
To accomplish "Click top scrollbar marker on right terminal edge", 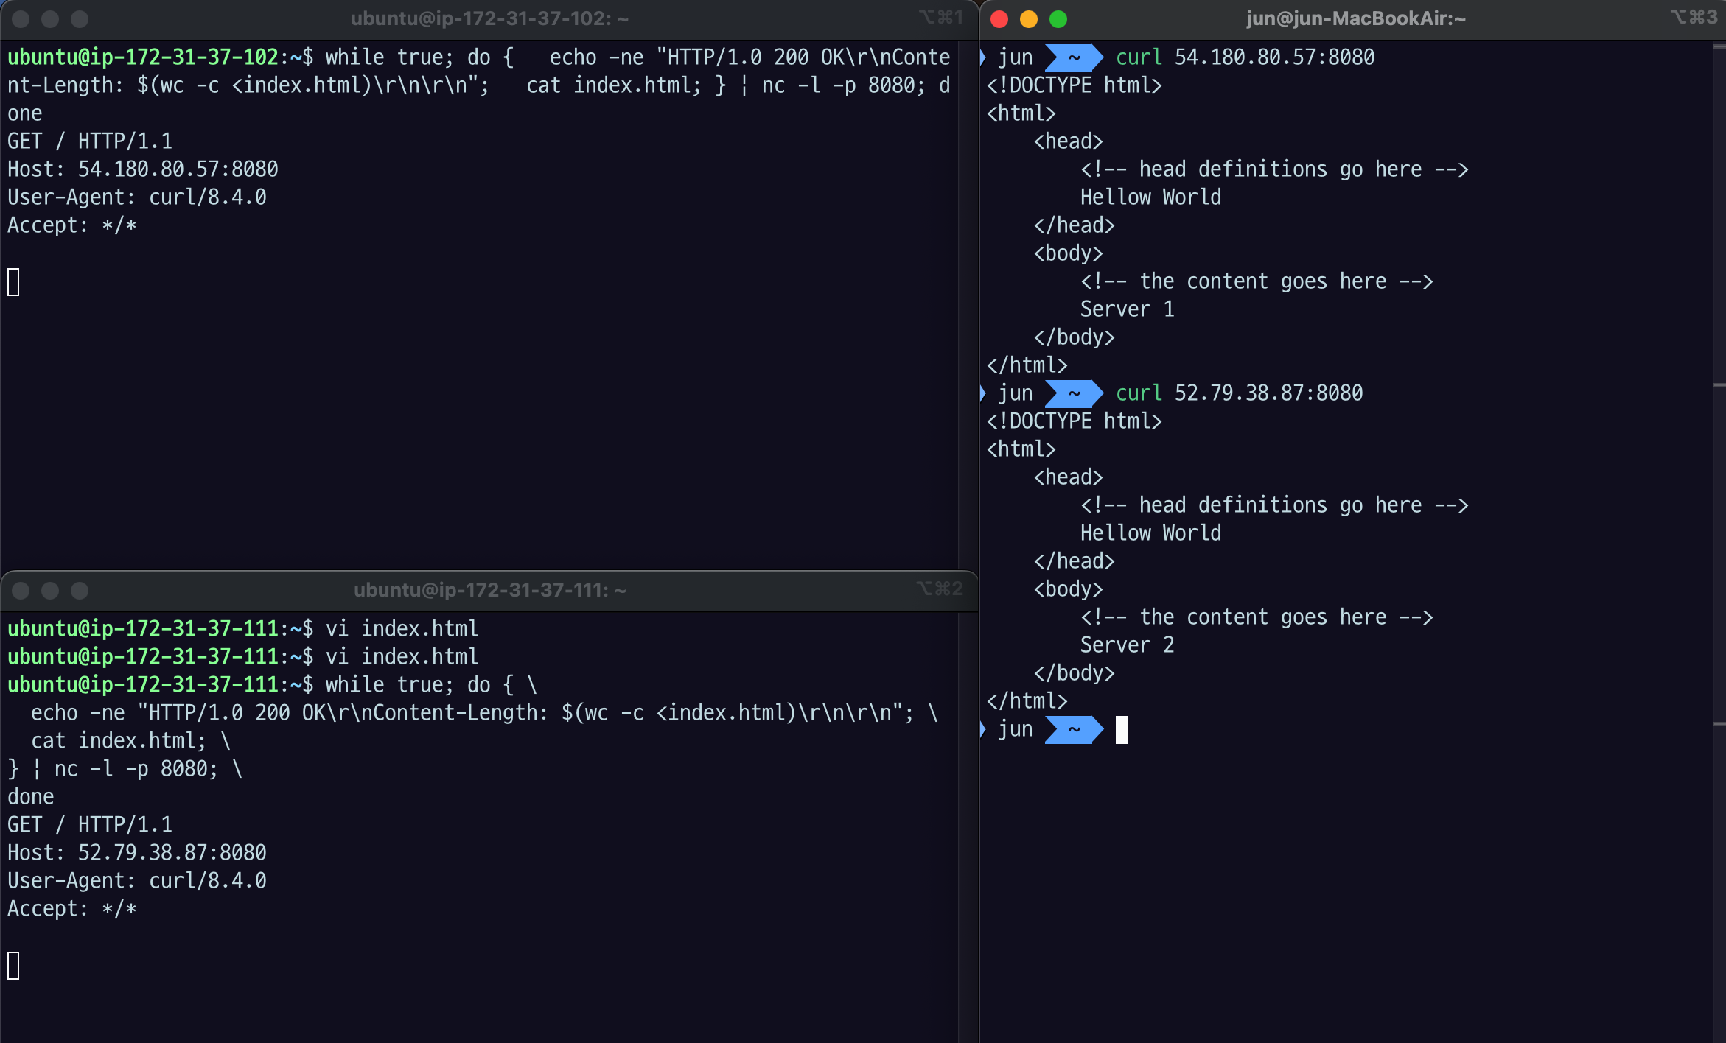I will [x=1719, y=46].
